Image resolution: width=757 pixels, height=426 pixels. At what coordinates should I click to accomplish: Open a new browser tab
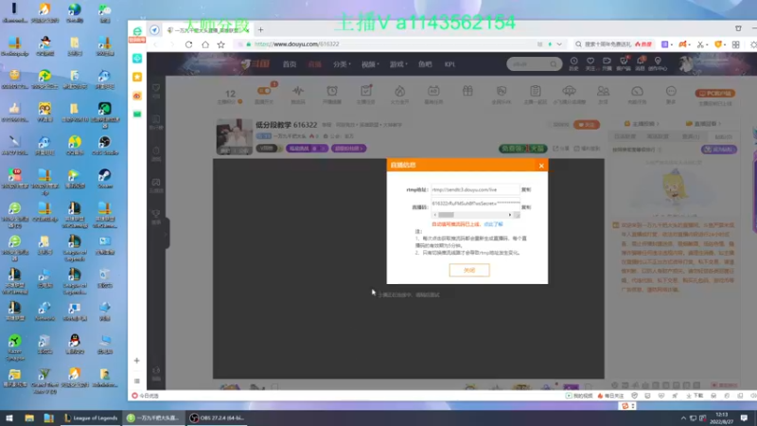coord(261,30)
